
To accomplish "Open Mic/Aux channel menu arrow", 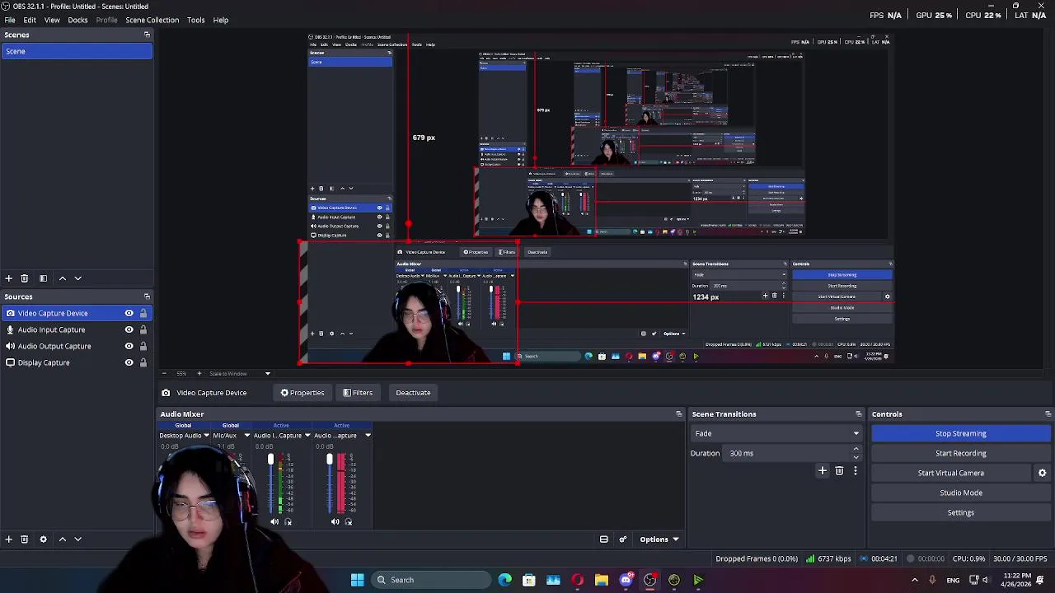I will pyautogui.click(x=246, y=436).
